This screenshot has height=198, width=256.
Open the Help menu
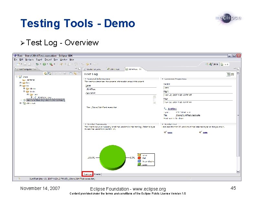click(72, 60)
